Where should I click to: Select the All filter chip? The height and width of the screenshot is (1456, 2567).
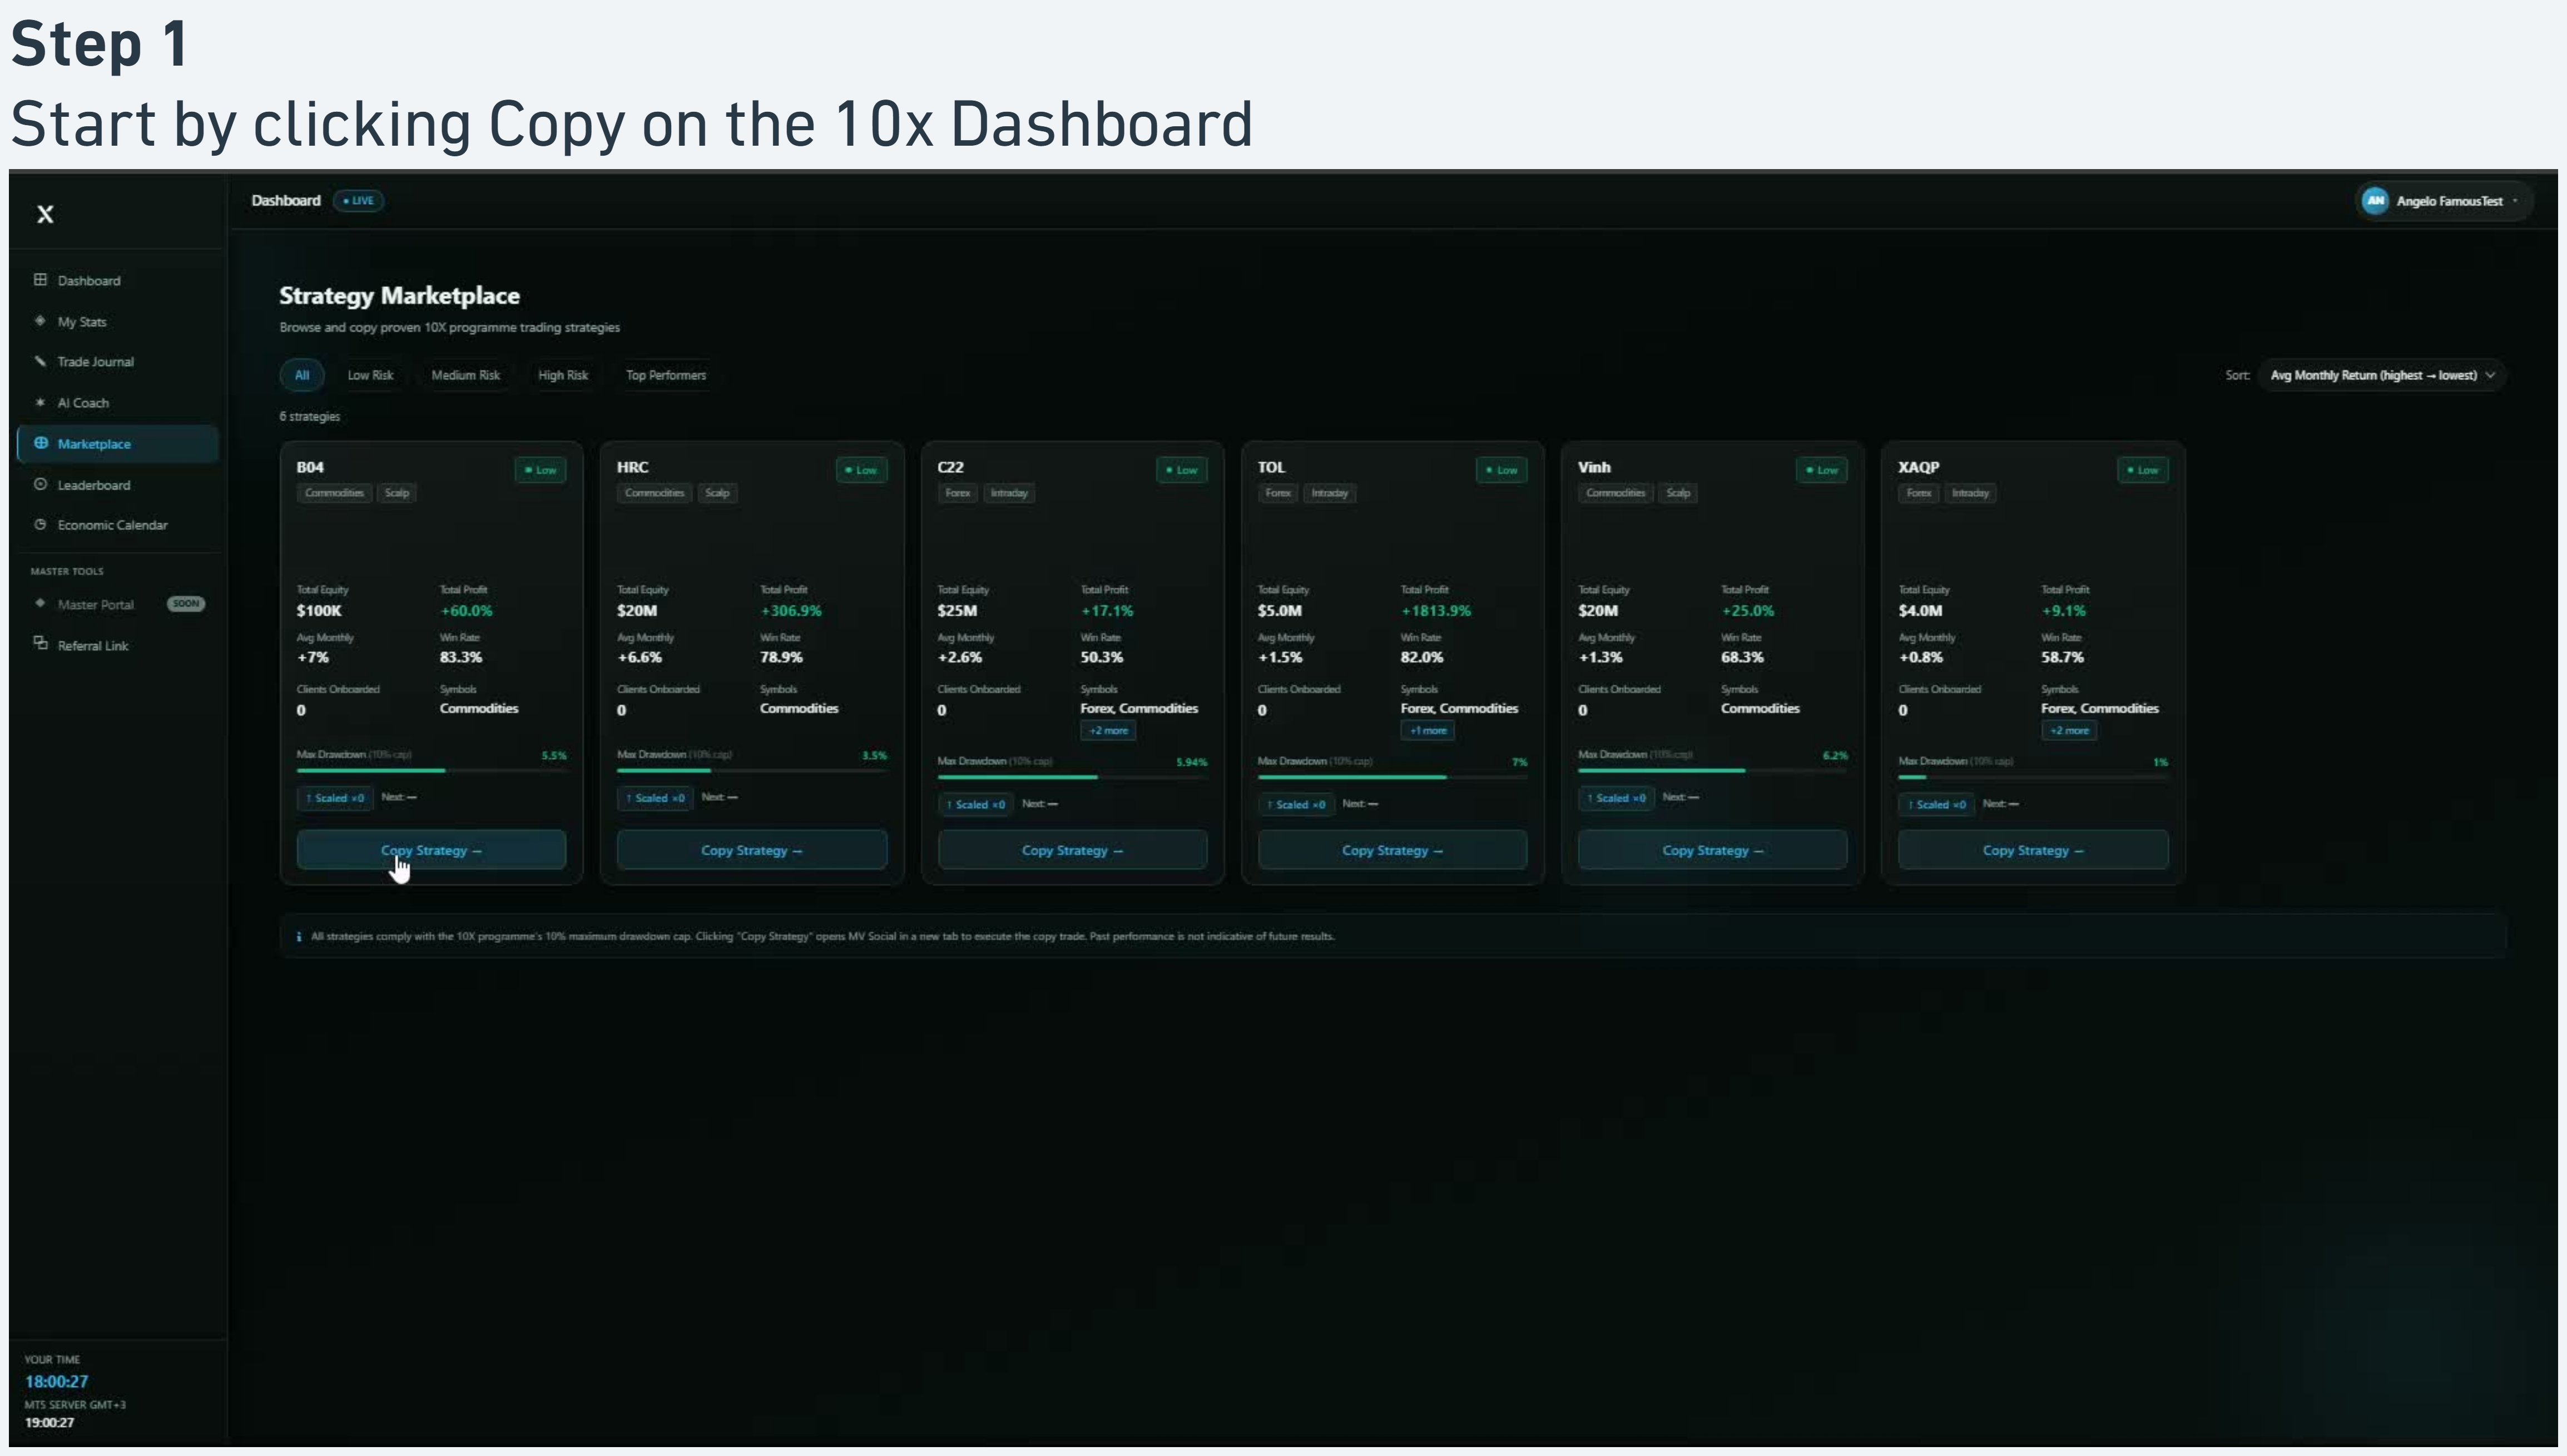(302, 375)
